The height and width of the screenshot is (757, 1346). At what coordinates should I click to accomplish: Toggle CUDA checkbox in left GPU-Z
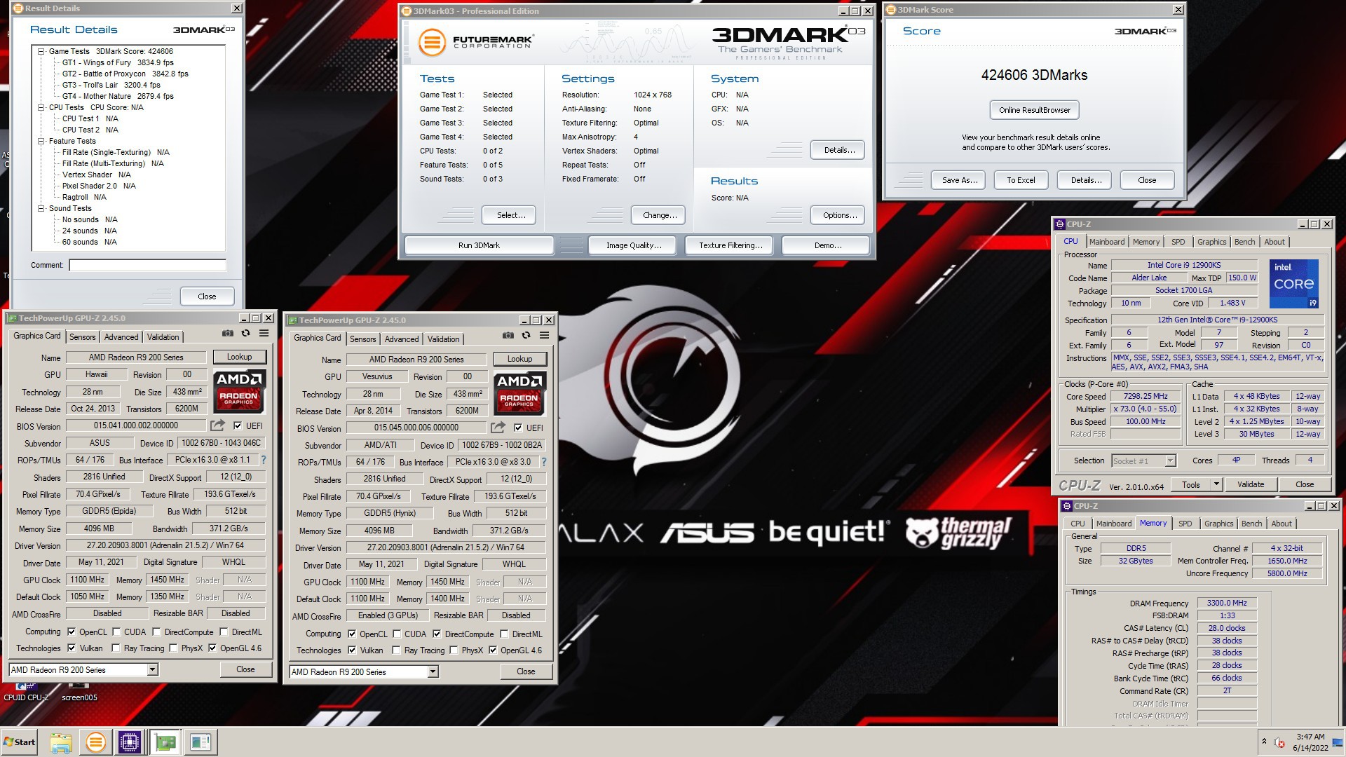116,632
